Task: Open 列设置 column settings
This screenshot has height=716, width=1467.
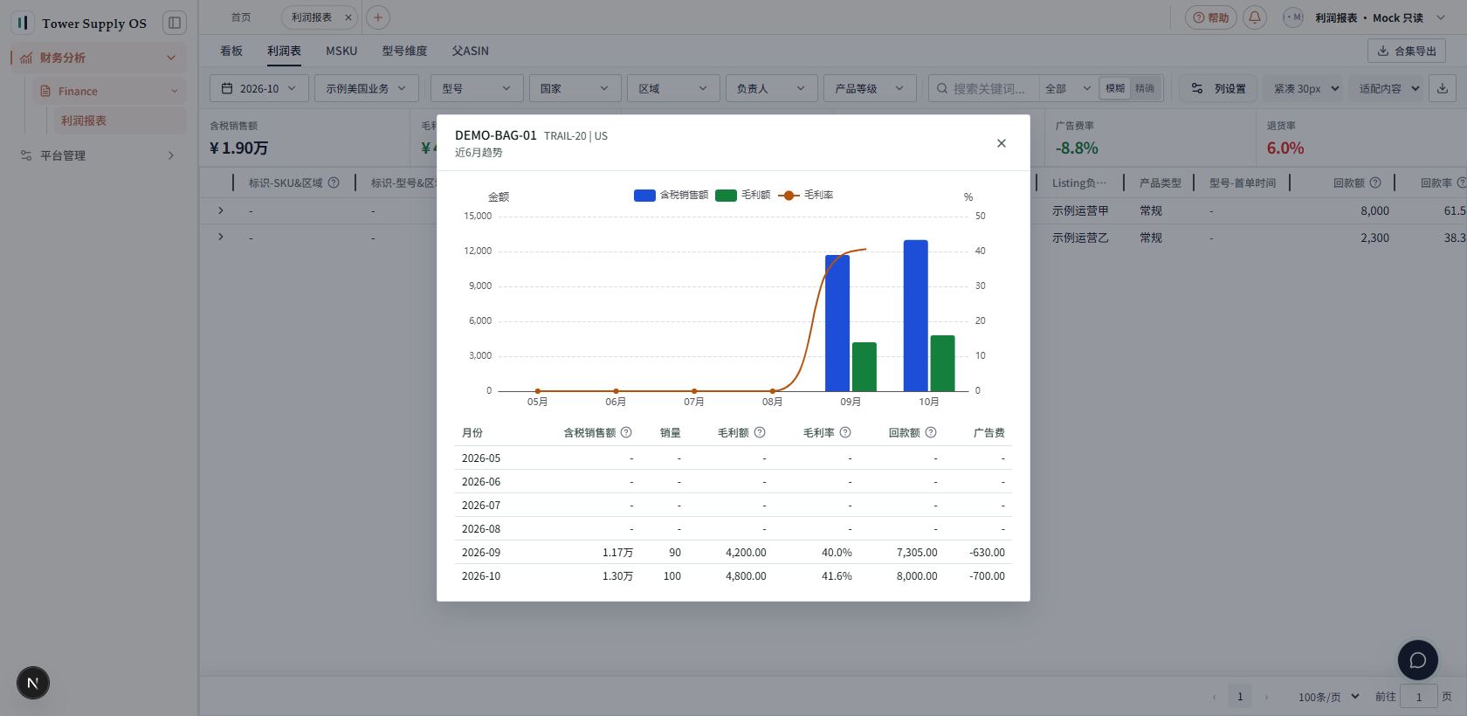Action: (x=1219, y=88)
